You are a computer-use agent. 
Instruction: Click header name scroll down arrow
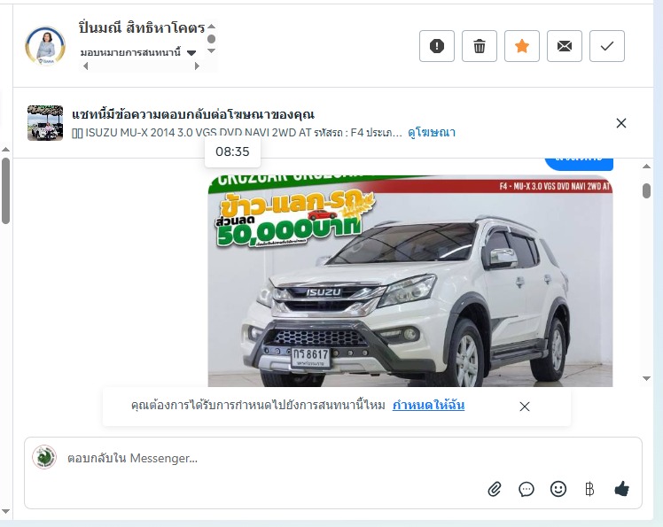click(212, 50)
